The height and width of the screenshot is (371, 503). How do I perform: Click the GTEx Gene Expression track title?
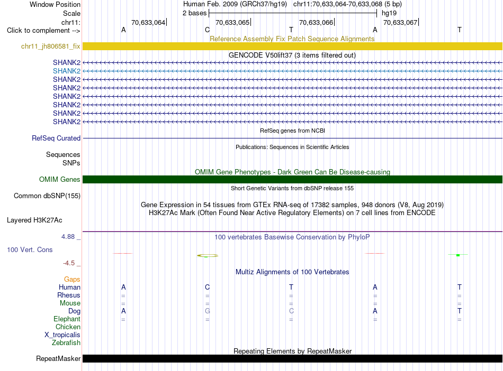tap(292, 205)
